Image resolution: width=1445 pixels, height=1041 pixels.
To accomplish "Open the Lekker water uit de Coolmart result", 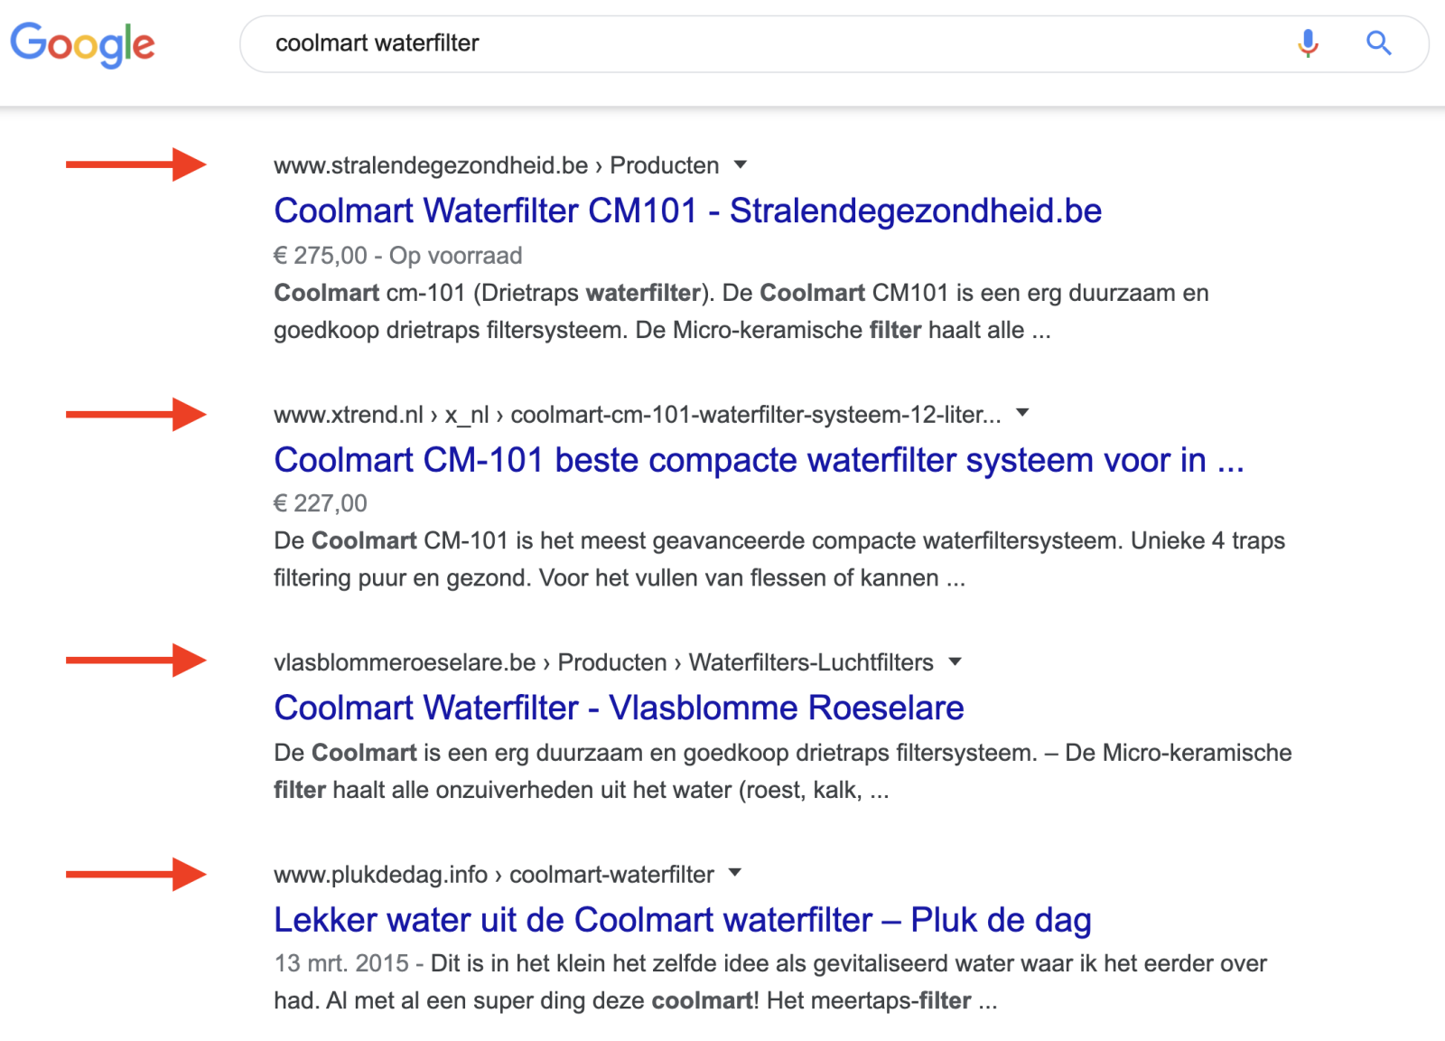I will (682, 920).
